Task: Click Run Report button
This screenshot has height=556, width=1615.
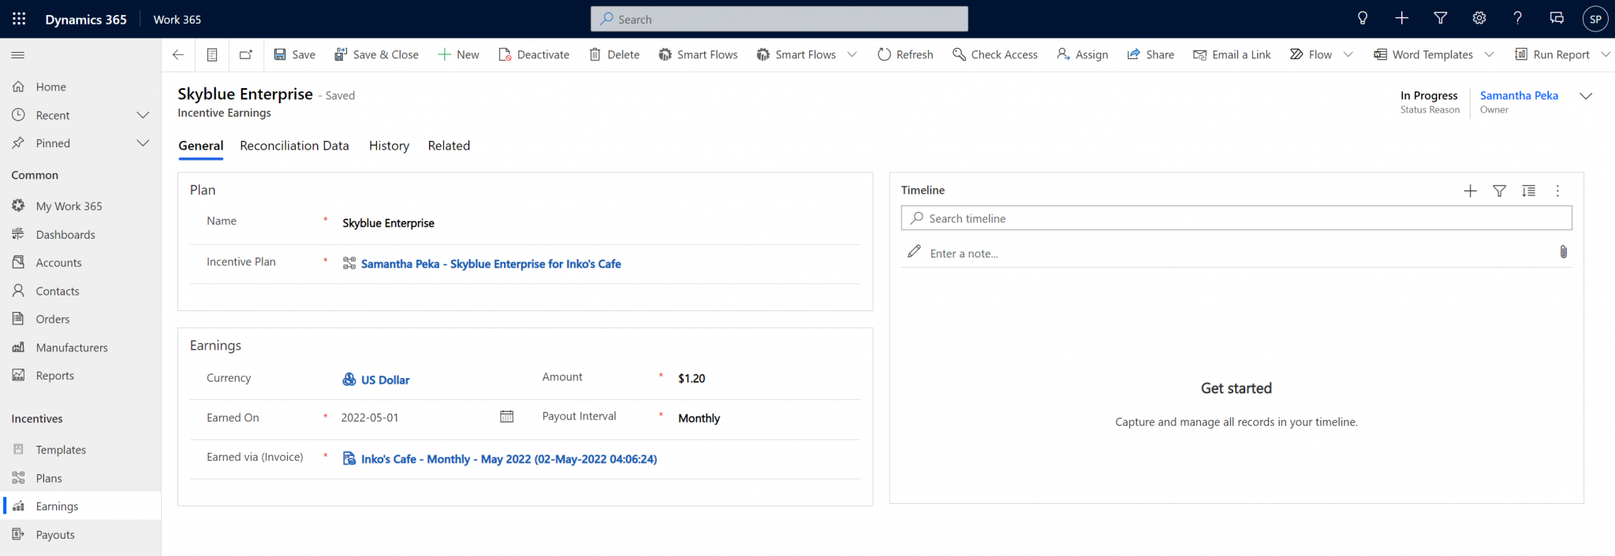Action: [x=1552, y=54]
